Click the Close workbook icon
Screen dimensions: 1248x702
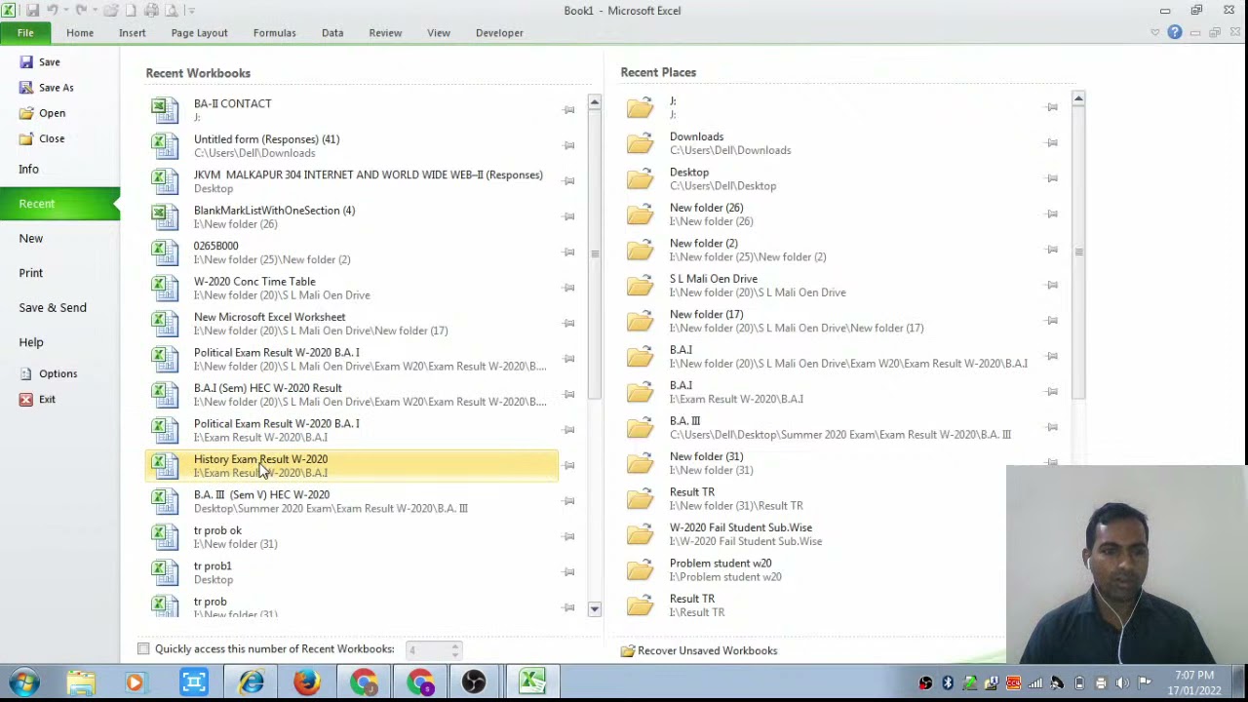click(x=26, y=138)
